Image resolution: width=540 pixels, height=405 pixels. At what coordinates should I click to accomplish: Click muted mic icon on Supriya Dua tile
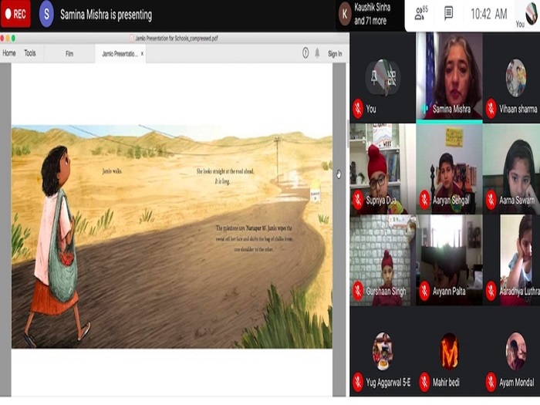358,200
